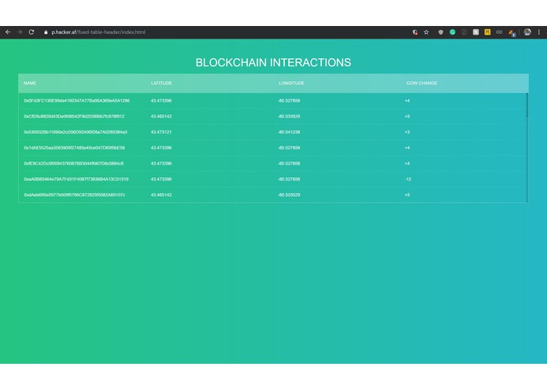The image size is (547, 389).
Task: Go back to the previous page
Action: [8, 32]
